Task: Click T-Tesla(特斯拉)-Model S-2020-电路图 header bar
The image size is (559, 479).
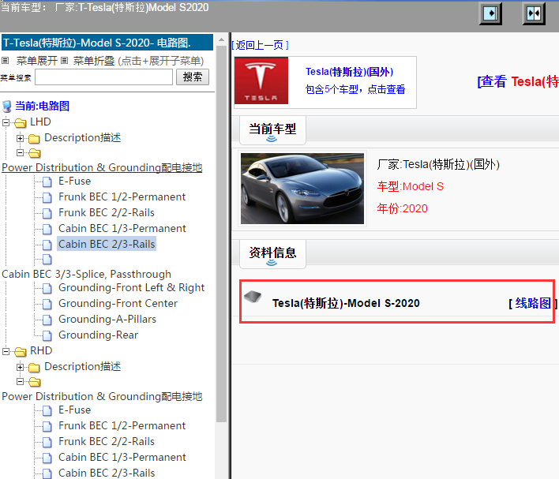Action: click(x=107, y=43)
